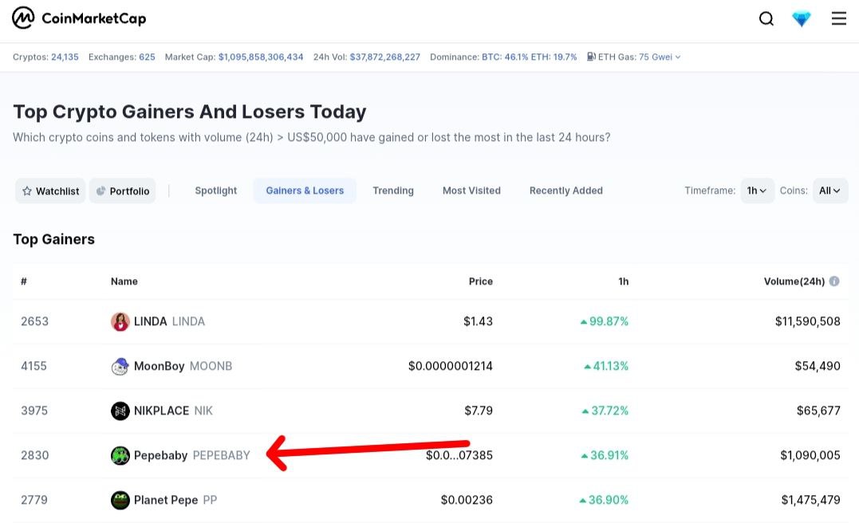This screenshot has height=523, width=859.
Task: Sort by the # column header
Action: [x=24, y=281]
